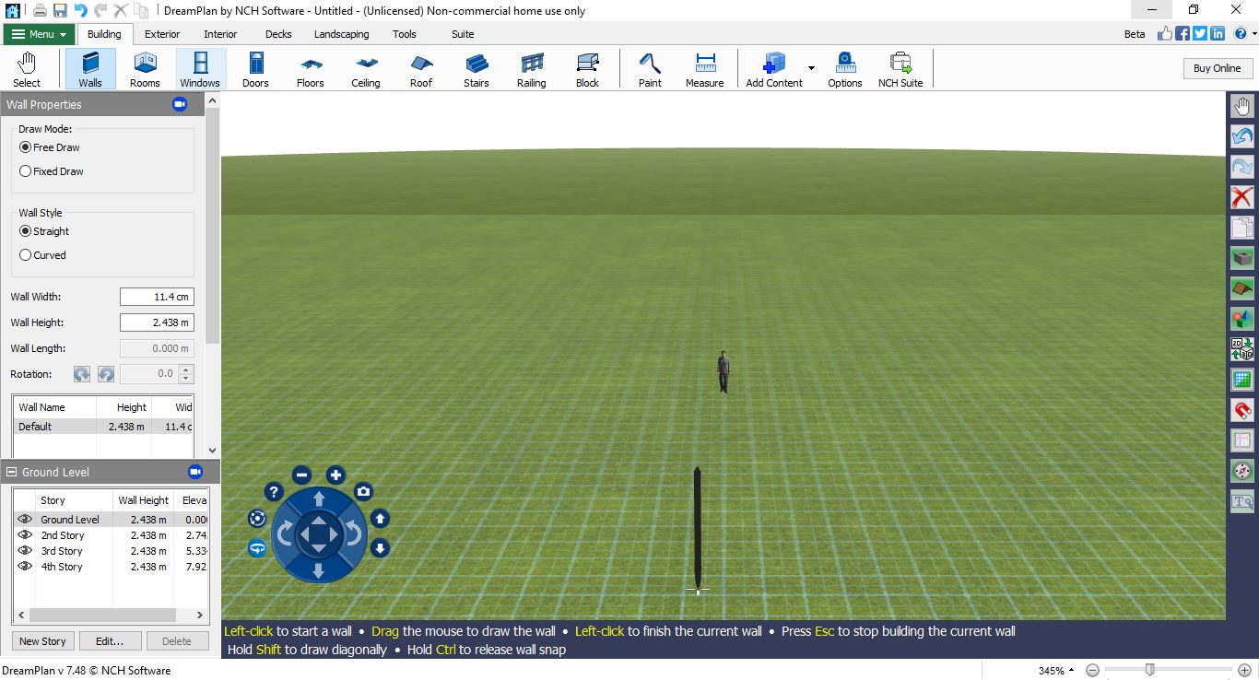Choose Straight wall style
This screenshot has width=1259, height=680.
(44, 231)
